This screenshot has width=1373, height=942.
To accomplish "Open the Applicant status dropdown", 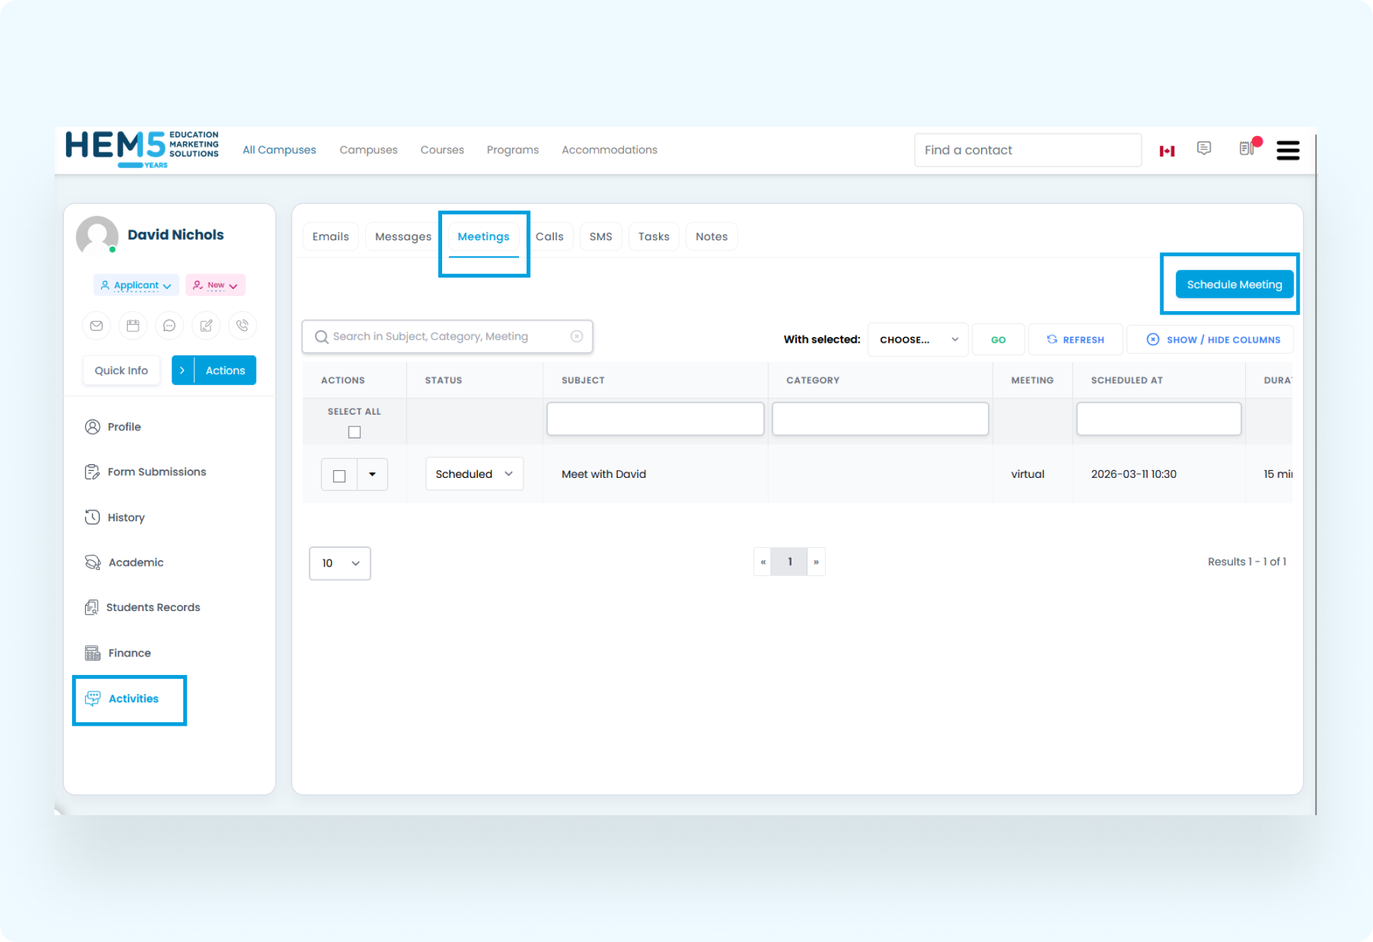I will (135, 285).
